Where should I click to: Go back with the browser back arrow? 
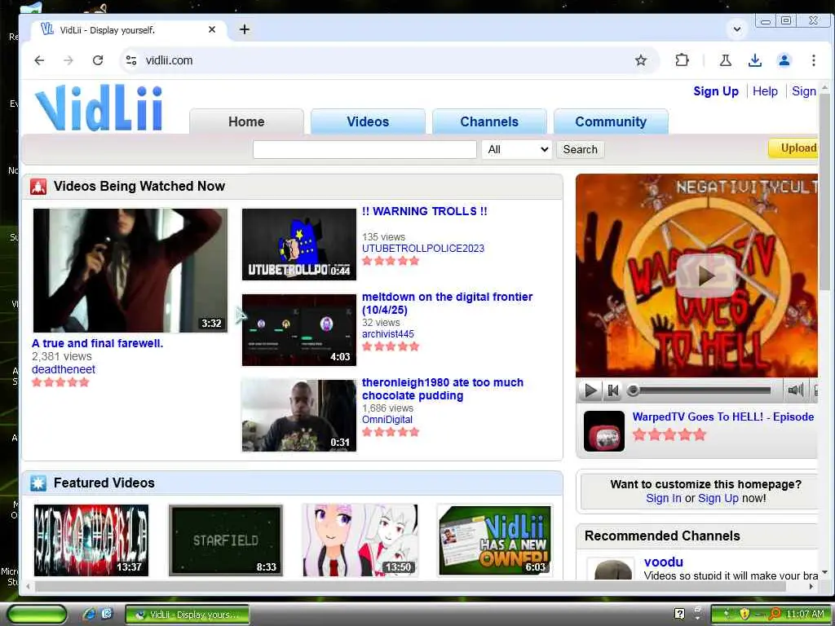[39, 60]
